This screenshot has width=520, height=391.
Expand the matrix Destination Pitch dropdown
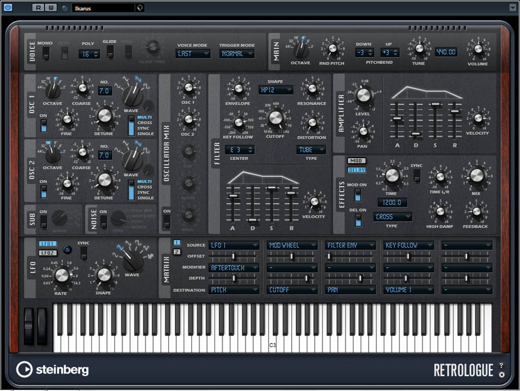(x=234, y=290)
